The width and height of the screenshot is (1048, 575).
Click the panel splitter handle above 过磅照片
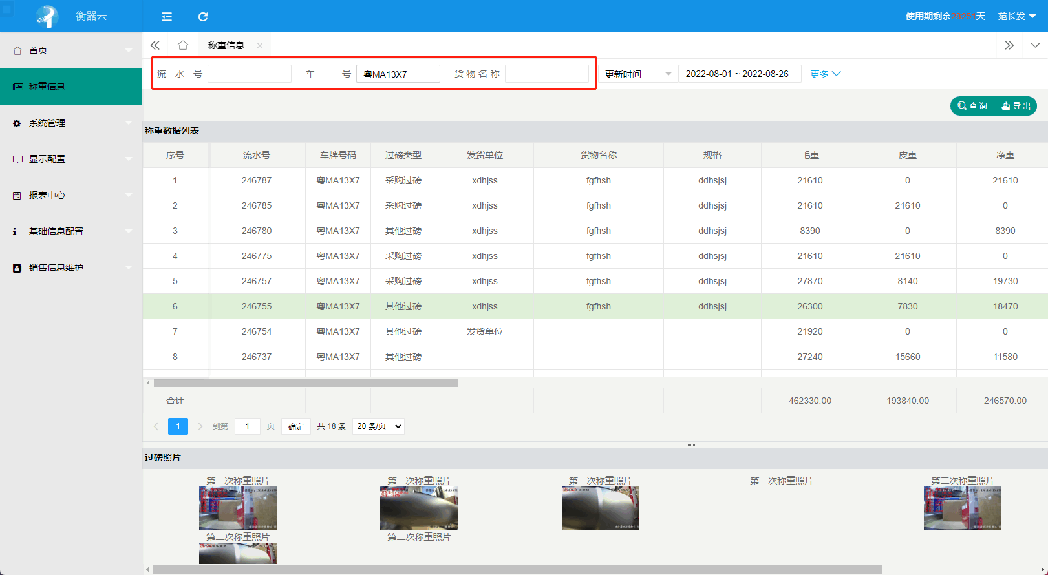click(x=691, y=445)
